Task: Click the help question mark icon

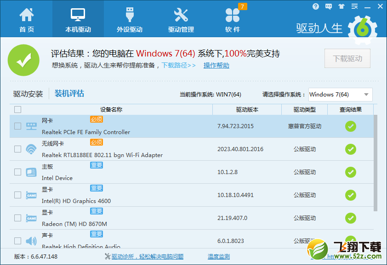Action: pos(315,6)
